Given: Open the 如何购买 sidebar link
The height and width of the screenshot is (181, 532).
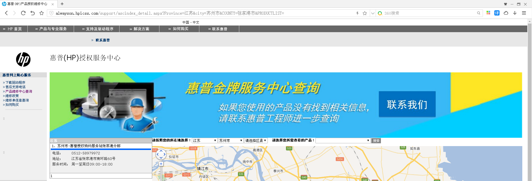Looking at the screenshot, I should tap(12, 105).
